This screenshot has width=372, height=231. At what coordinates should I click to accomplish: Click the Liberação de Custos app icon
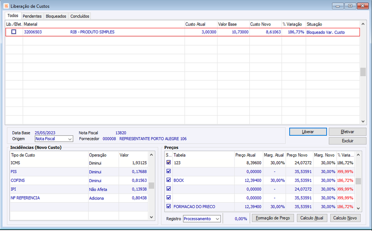pyautogui.click(x=6, y=6)
